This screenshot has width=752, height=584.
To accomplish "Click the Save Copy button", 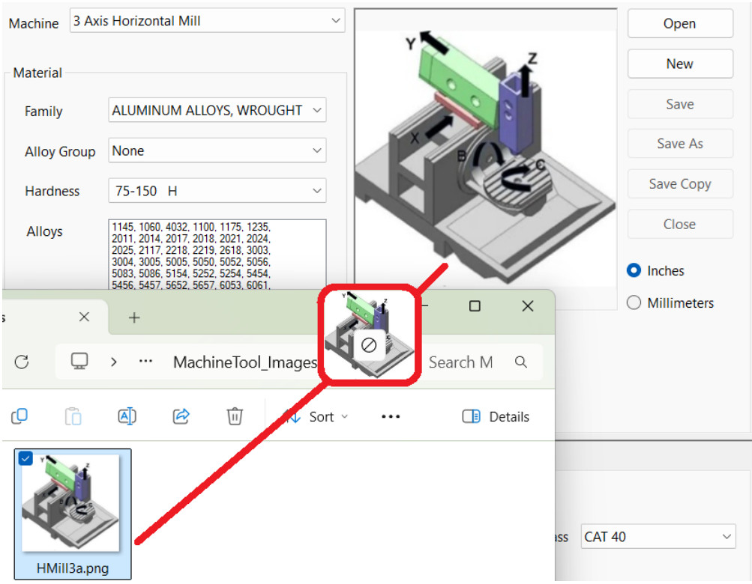I will [679, 184].
